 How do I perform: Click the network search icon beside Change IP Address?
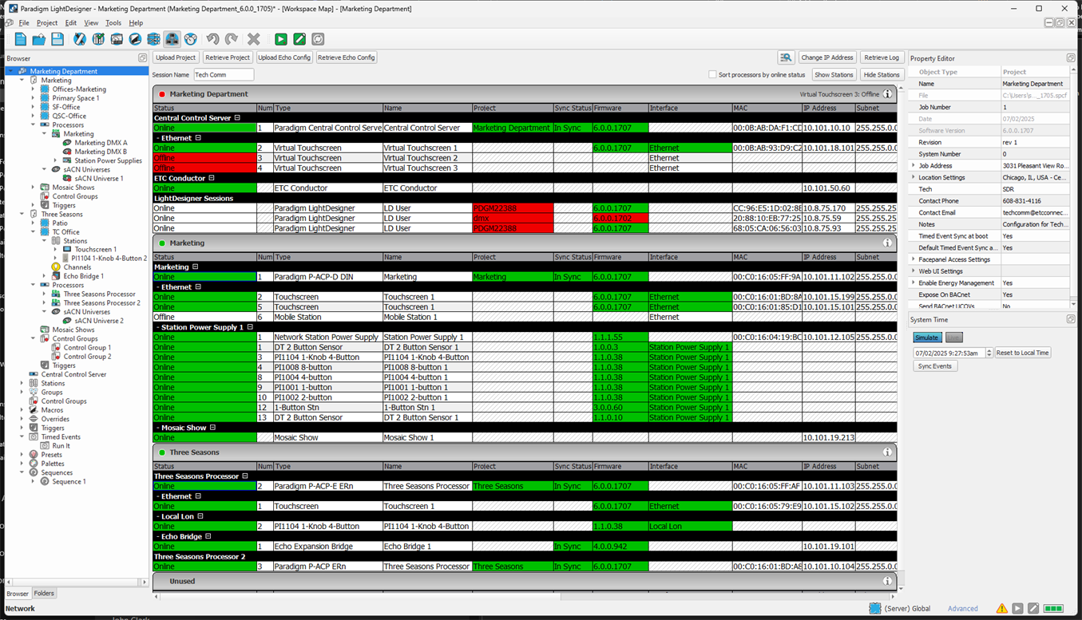[786, 57]
